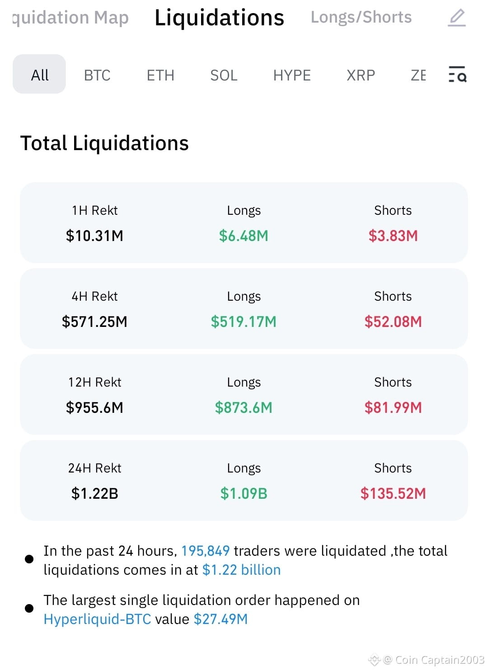The width and height of the screenshot is (488, 671).
Task: Switch to the XRP filter
Action: 361,75
